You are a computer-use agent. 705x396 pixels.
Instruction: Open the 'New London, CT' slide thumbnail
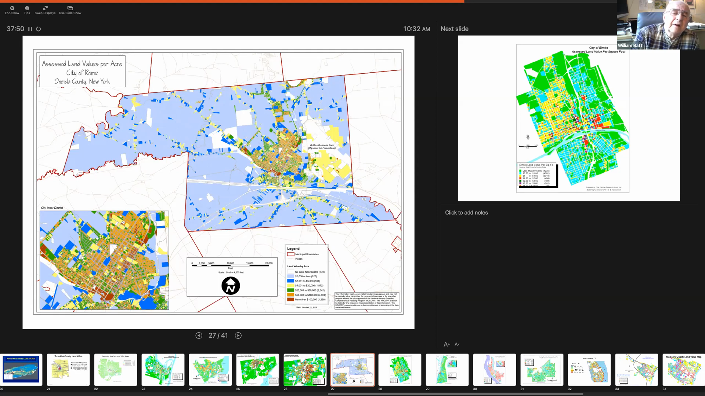point(589,369)
